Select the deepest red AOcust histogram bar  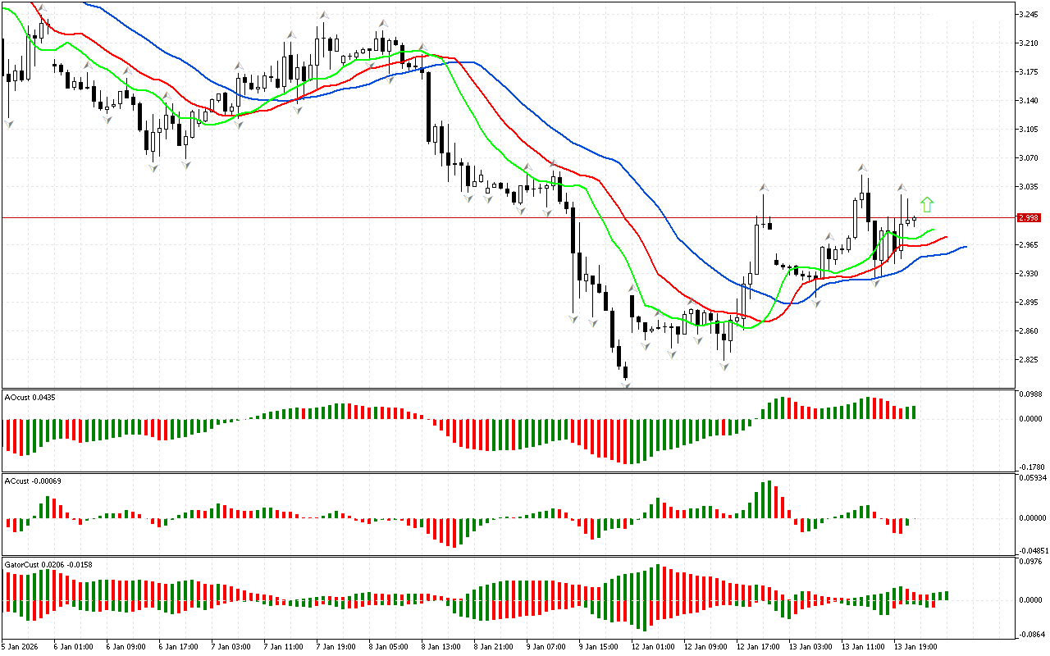coord(626,441)
